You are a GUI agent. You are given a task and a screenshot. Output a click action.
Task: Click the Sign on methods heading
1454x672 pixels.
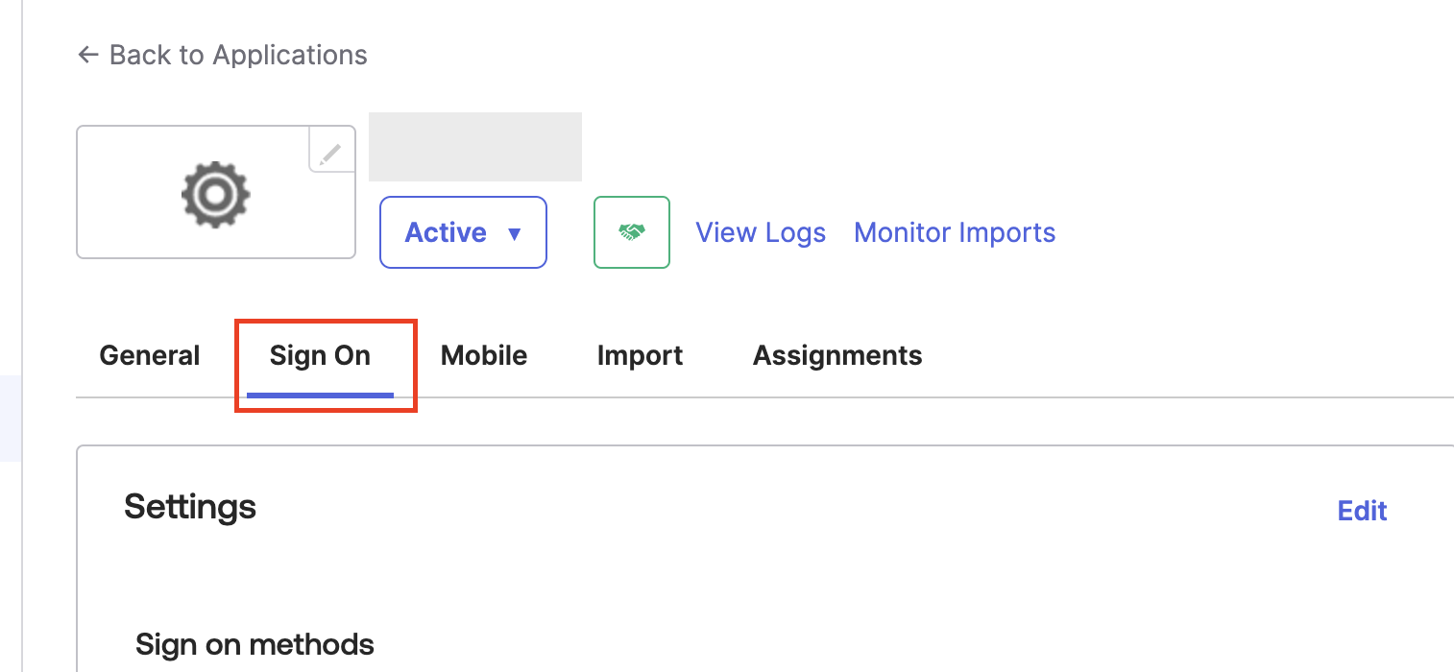point(254,643)
